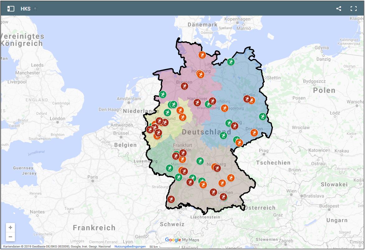Open the Nutzungsbedingungen terms link

[130, 247]
